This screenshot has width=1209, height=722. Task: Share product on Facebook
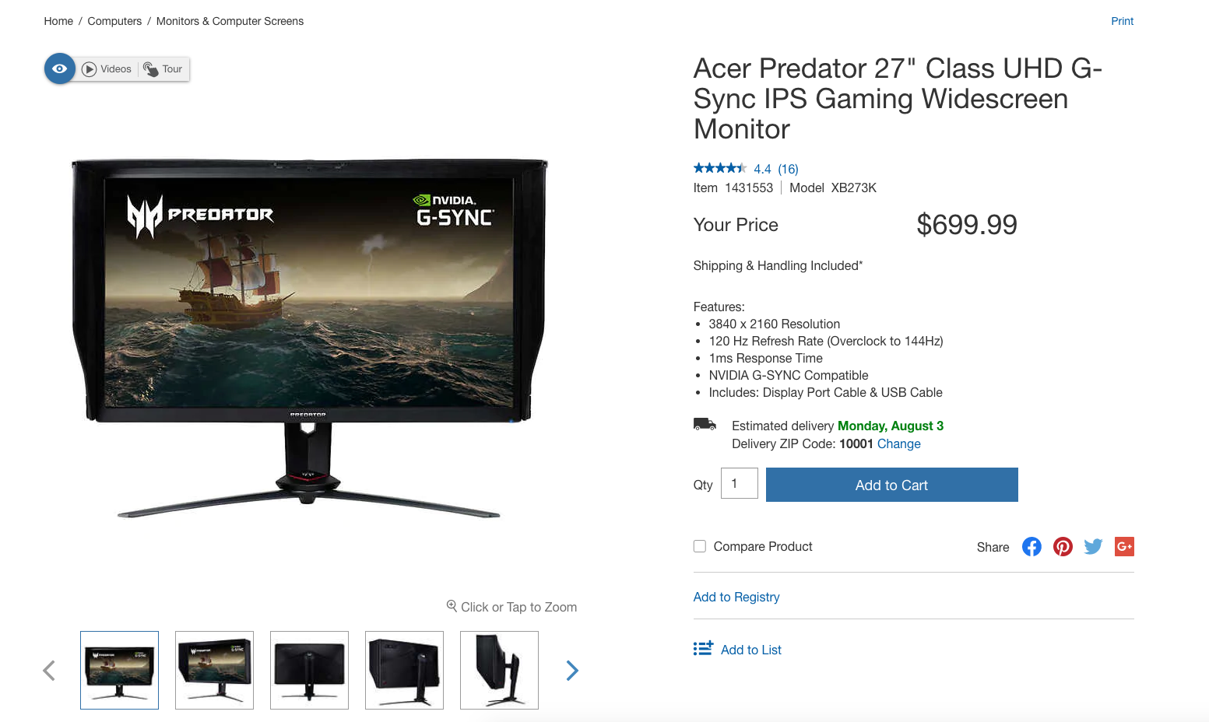[1032, 547]
